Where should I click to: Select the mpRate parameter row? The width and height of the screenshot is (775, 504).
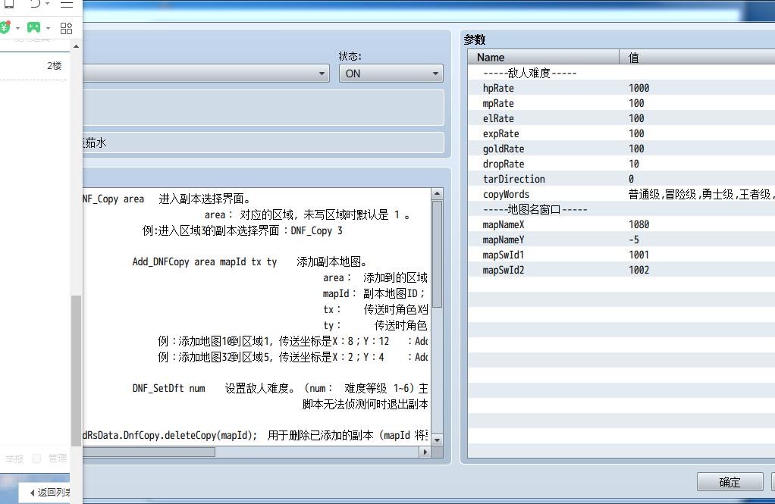pos(621,103)
